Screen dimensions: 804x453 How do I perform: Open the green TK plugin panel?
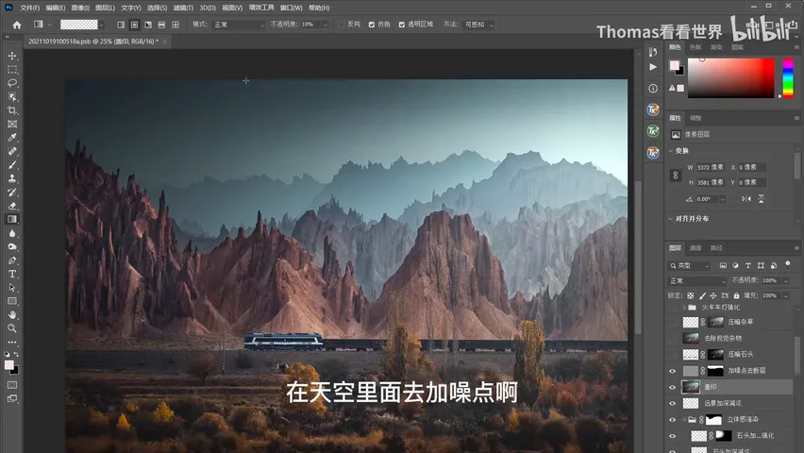click(x=653, y=131)
